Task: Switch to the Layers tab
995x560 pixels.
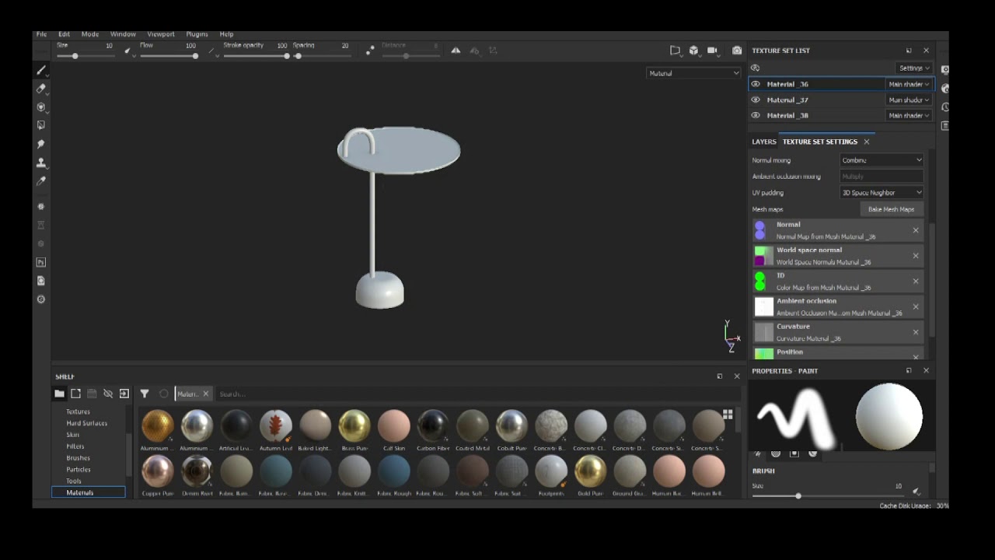Action: pos(764,142)
